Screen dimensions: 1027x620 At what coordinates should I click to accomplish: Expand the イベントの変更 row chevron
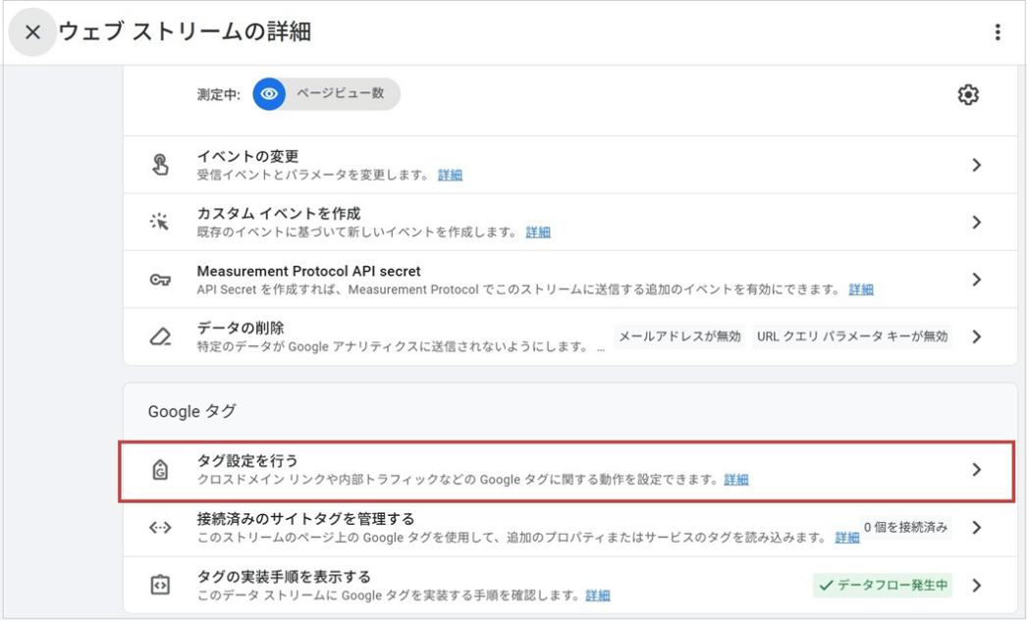point(977,165)
